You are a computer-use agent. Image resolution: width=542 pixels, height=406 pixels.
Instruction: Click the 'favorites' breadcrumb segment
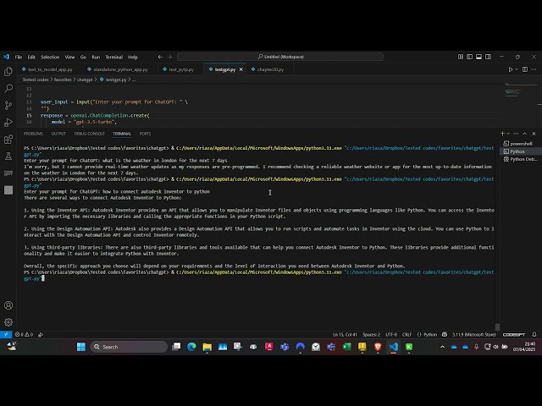63,80
